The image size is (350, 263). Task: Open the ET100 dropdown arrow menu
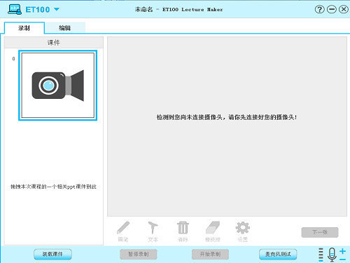coord(57,9)
